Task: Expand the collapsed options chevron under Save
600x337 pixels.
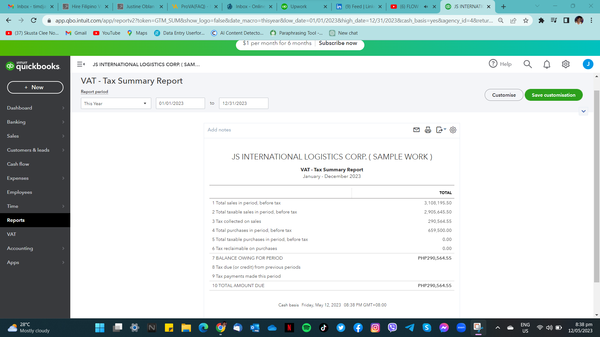Action: [583, 111]
